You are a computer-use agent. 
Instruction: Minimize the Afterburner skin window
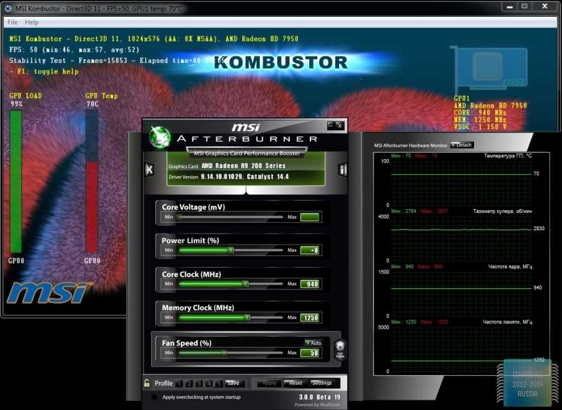point(330,125)
